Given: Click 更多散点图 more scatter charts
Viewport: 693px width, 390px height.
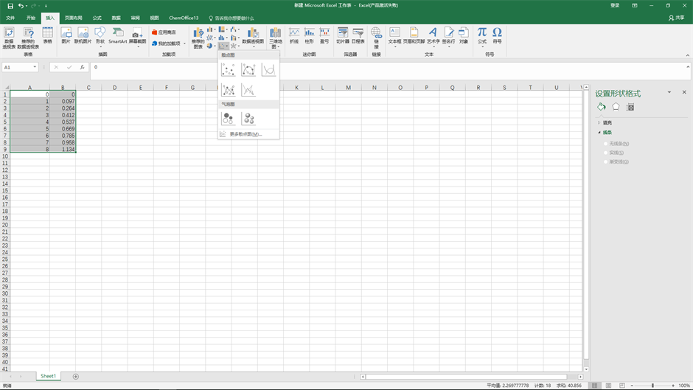Looking at the screenshot, I should point(245,134).
